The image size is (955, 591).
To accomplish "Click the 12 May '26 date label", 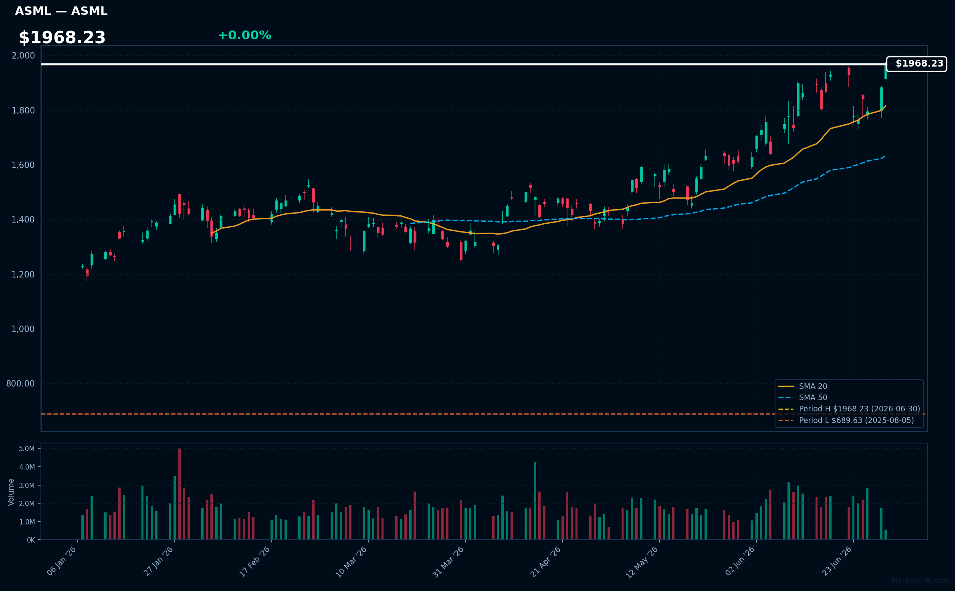I will pos(642,562).
